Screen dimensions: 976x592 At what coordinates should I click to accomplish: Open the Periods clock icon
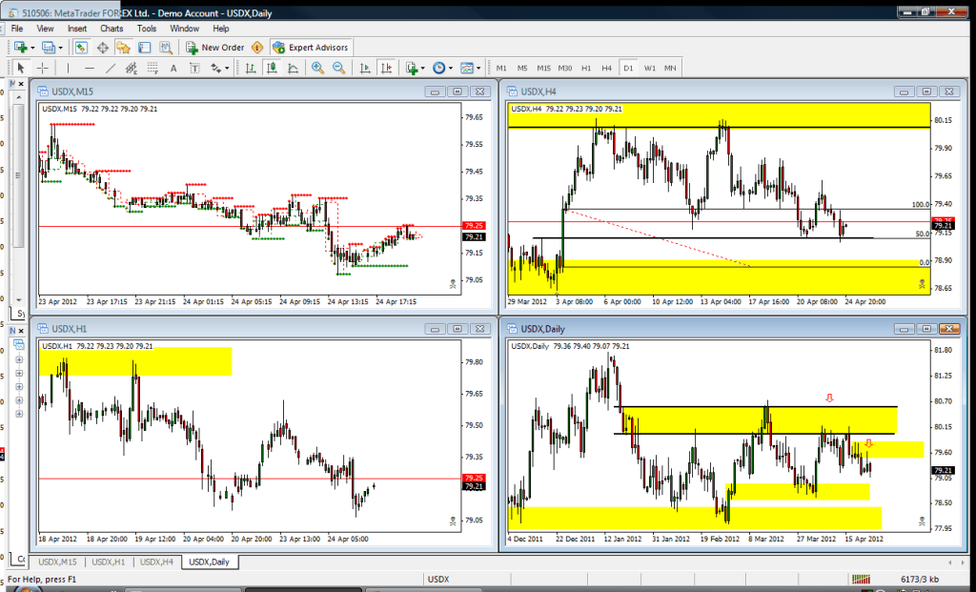[438, 68]
